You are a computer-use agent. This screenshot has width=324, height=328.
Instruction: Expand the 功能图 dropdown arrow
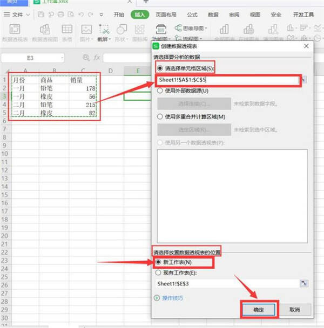coord(170,39)
